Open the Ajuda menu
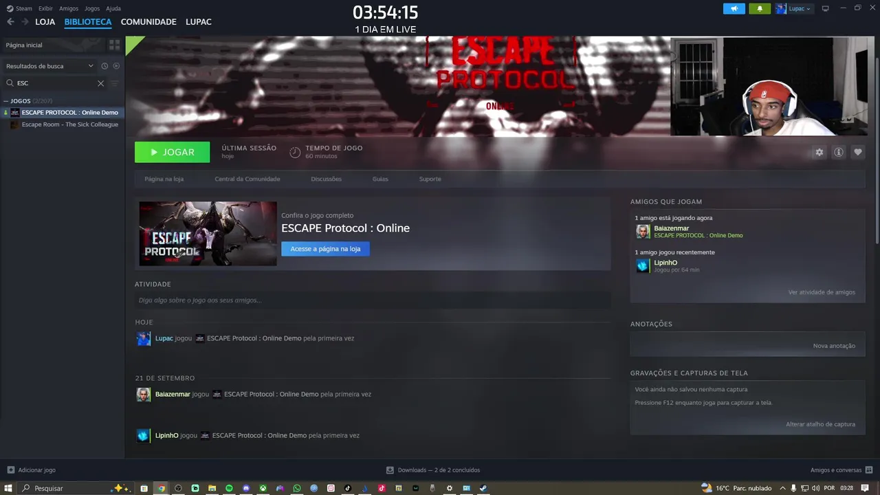 [x=113, y=8]
